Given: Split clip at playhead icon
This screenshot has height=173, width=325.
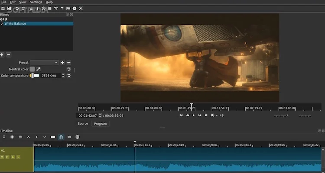Looking at the screenshot, I should click(x=53, y=137).
